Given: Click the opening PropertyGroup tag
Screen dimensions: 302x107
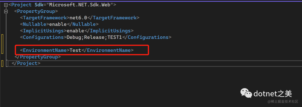Looking at the screenshot, I should (x=36, y=11).
